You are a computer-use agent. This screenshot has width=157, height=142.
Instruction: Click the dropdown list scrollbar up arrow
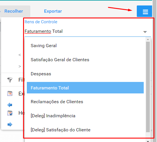pos(148,39)
